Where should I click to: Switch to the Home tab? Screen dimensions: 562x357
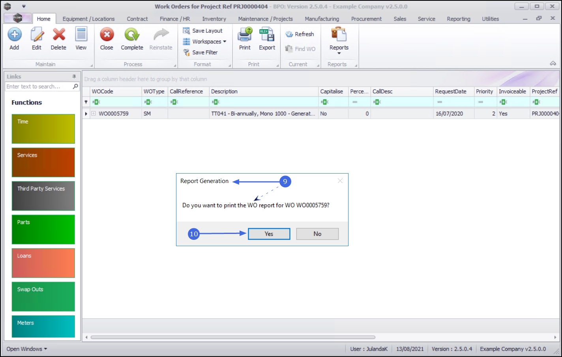click(44, 19)
